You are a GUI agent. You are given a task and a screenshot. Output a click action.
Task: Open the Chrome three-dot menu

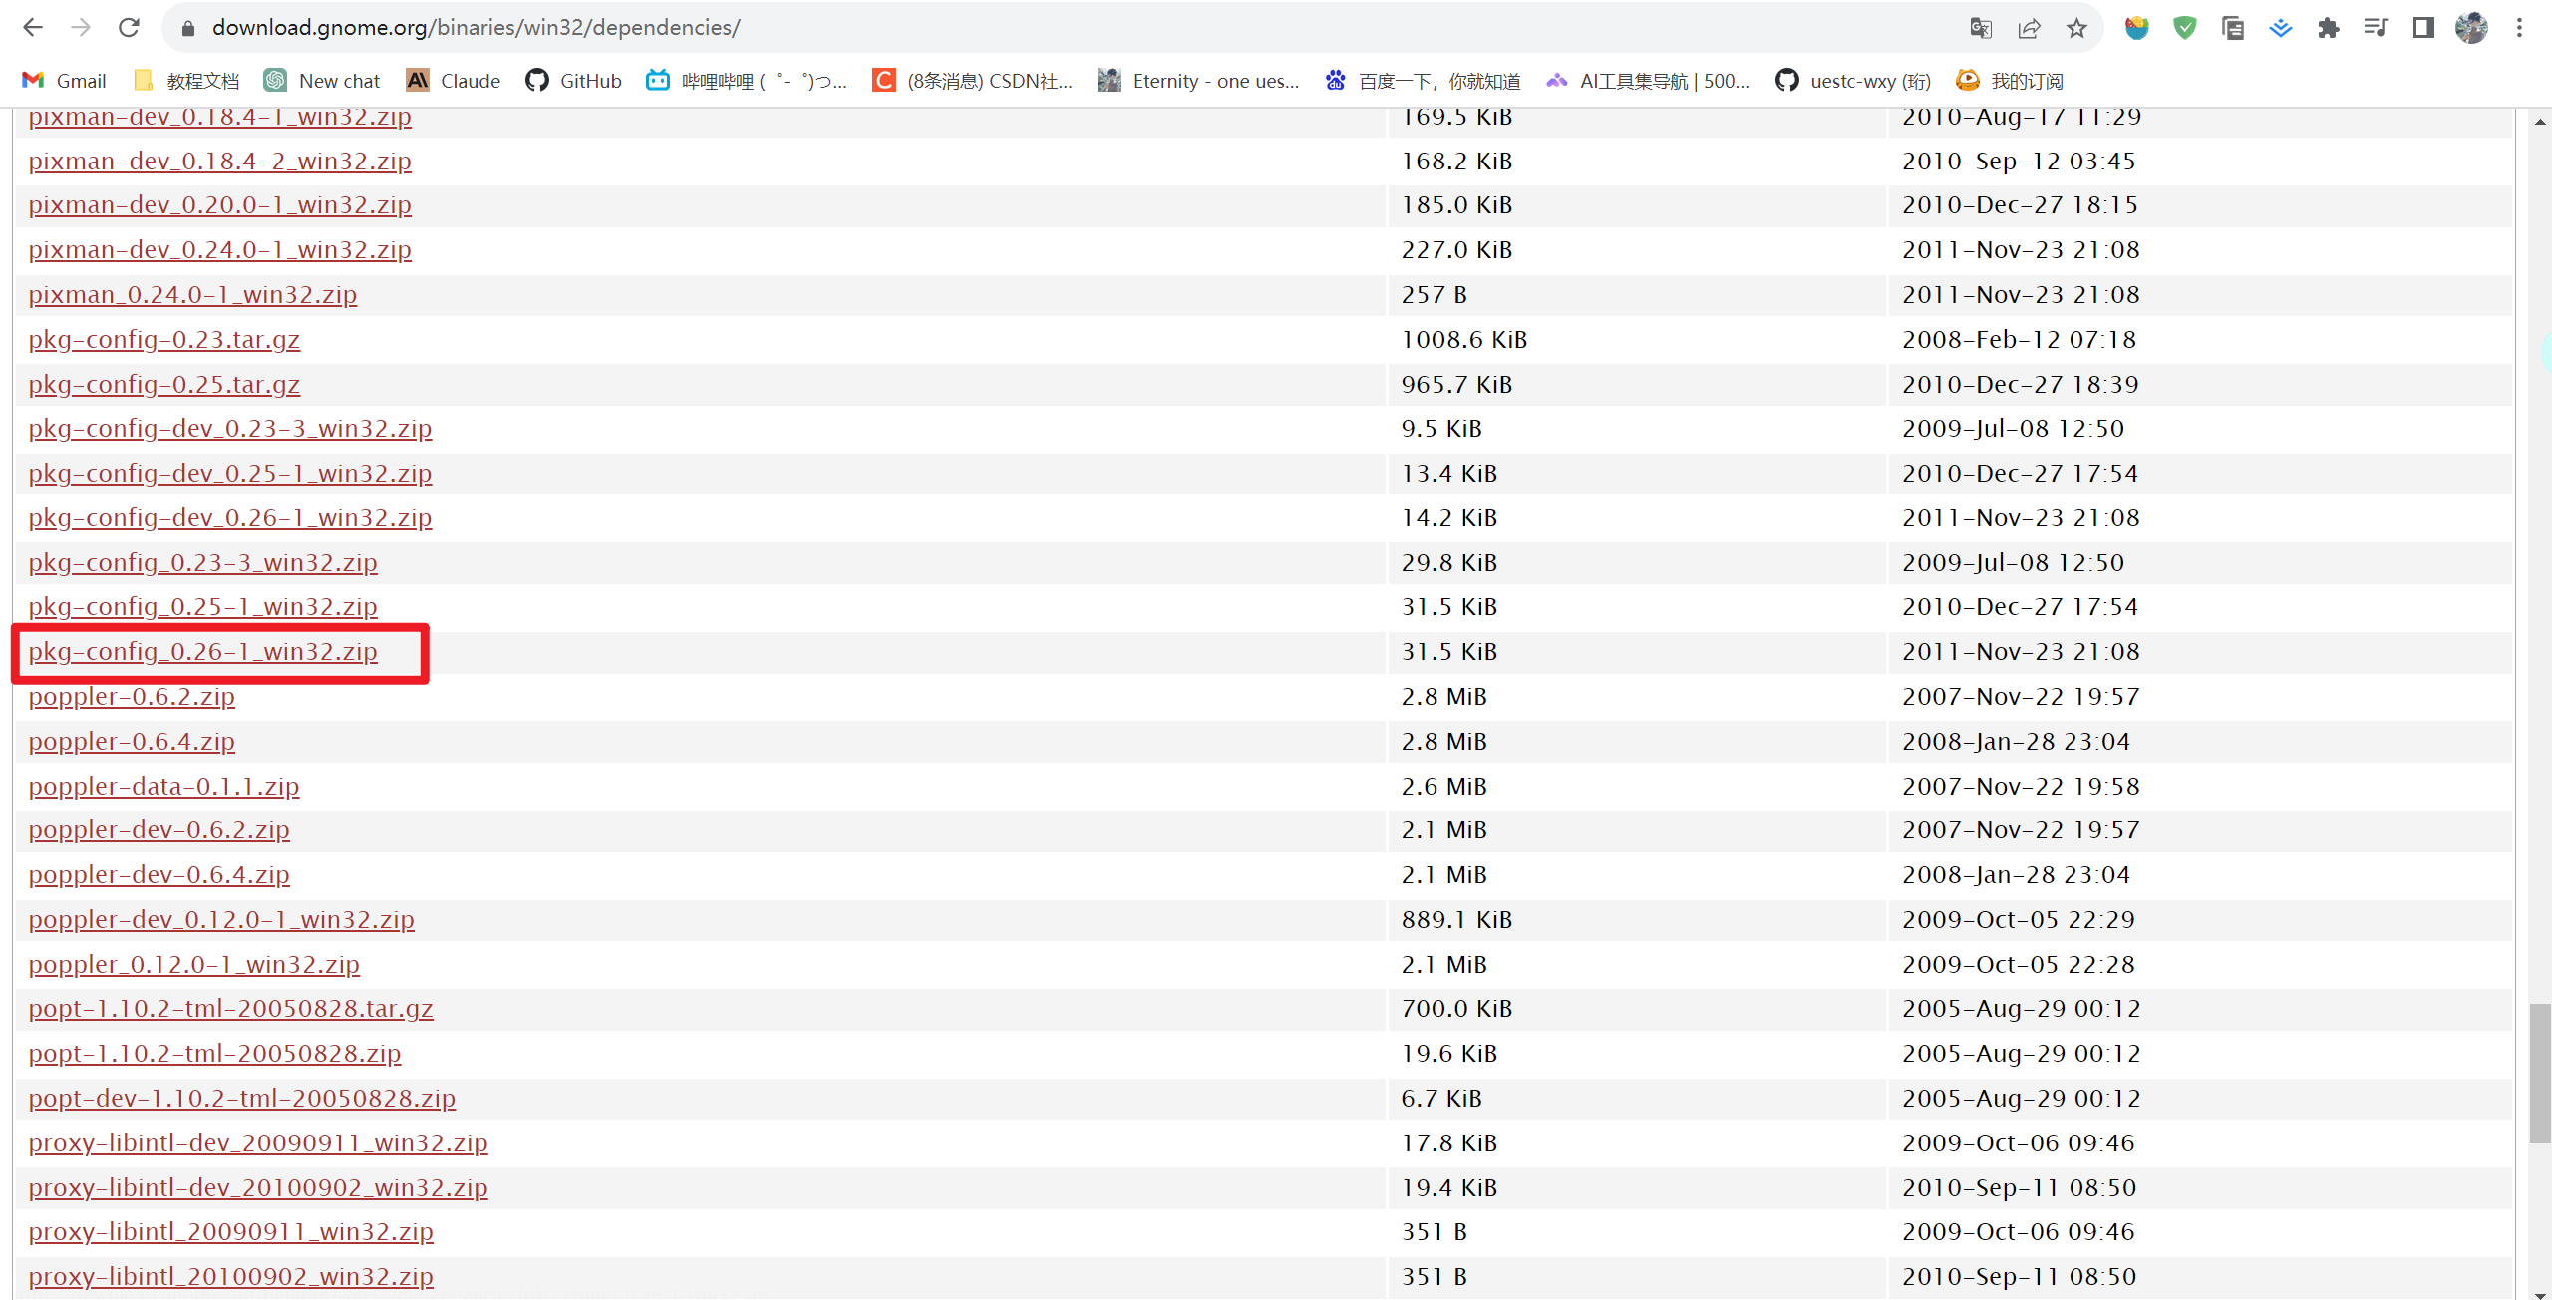(x=2519, y=28)
